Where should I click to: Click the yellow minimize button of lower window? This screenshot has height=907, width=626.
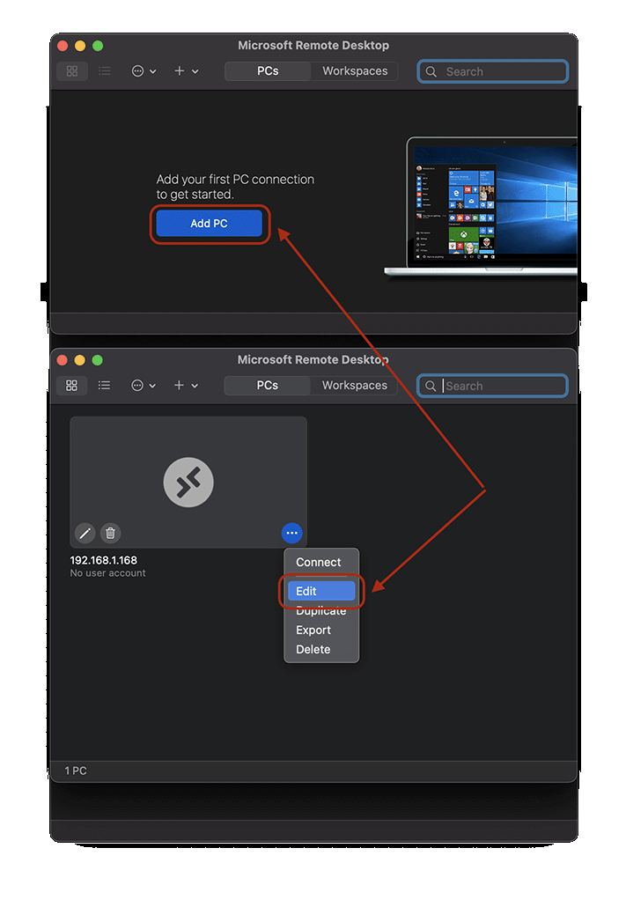pos(80,360)
